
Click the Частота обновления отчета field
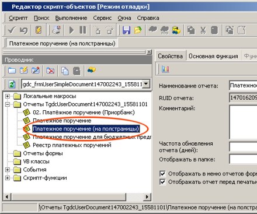[x=243, y=147]
